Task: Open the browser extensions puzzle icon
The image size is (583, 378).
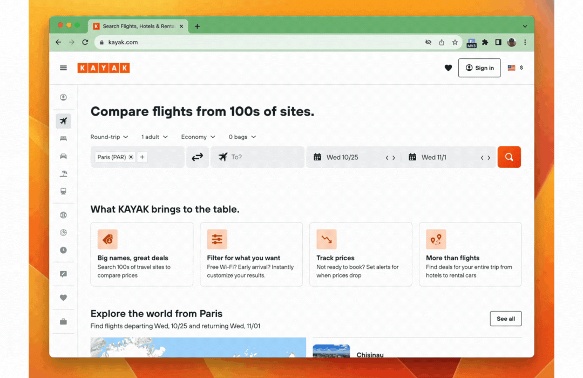Action: coord(485,42)
